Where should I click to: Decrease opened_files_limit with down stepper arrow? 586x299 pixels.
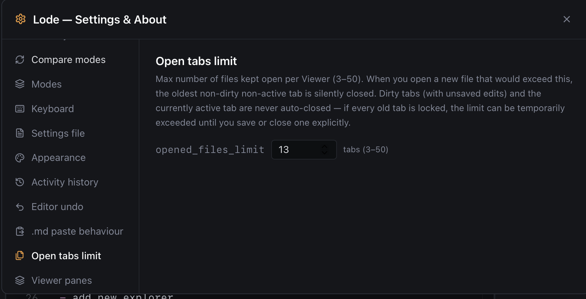[324, 153]
